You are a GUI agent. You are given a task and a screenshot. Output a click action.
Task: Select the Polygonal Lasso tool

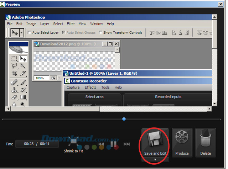14,66
